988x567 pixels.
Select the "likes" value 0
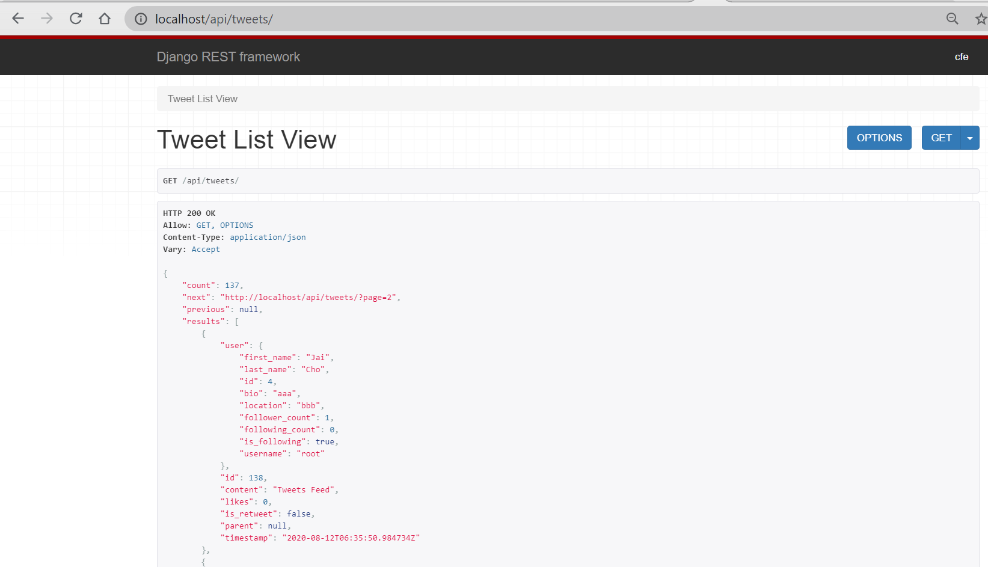(265, 502)
